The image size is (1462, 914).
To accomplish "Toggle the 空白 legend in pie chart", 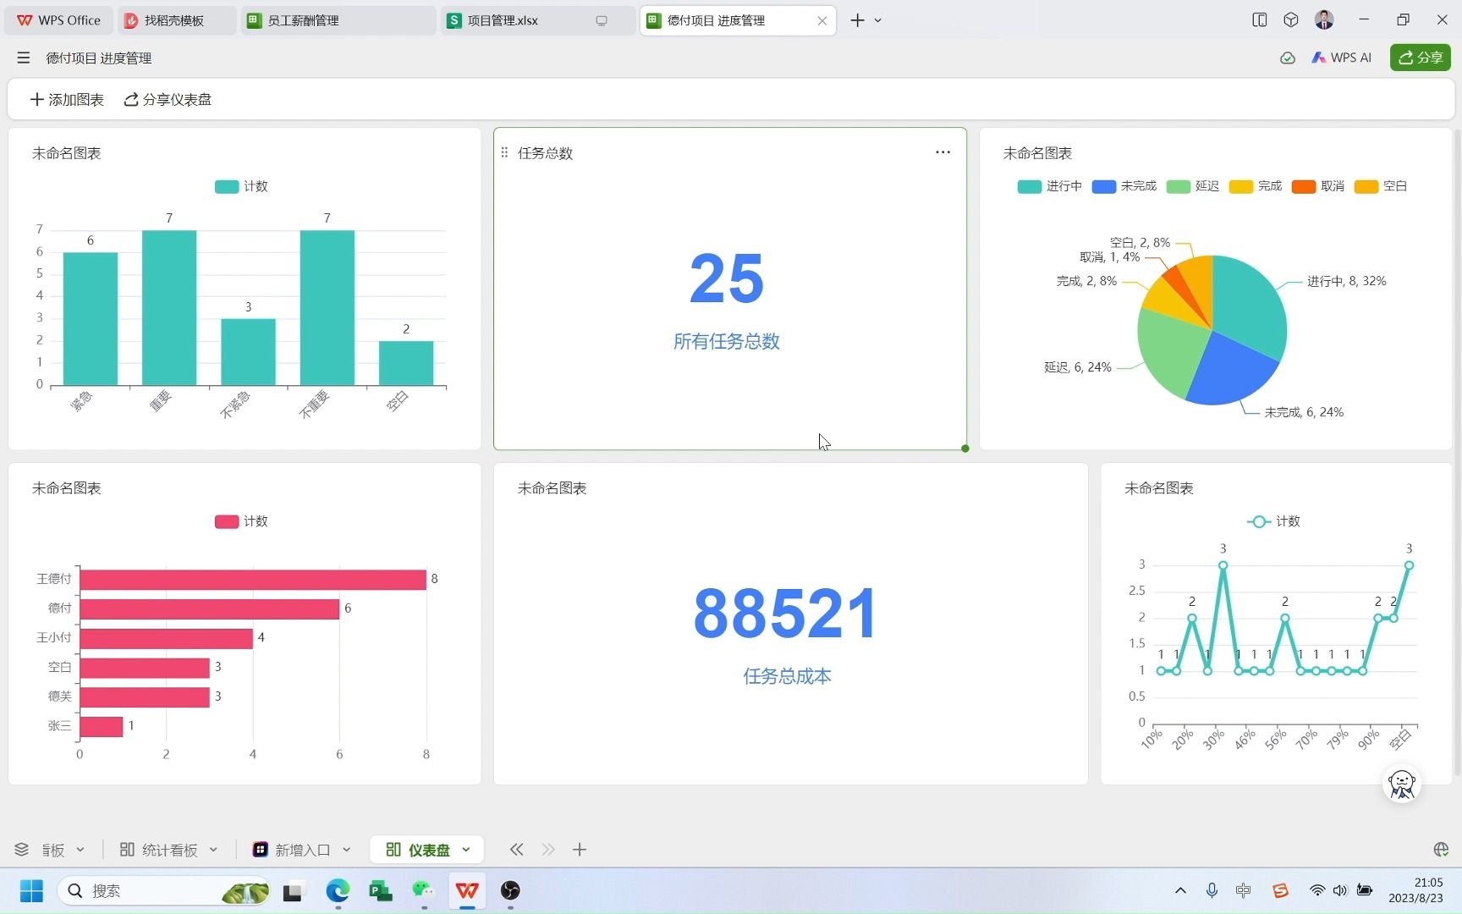I will pos(1381,186).
